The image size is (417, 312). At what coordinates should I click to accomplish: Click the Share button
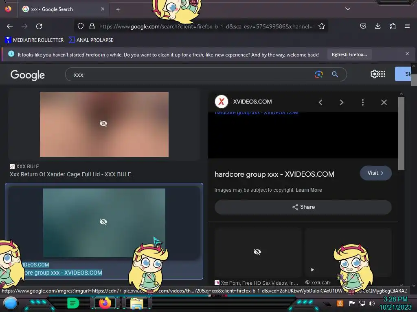coord(303,207)
